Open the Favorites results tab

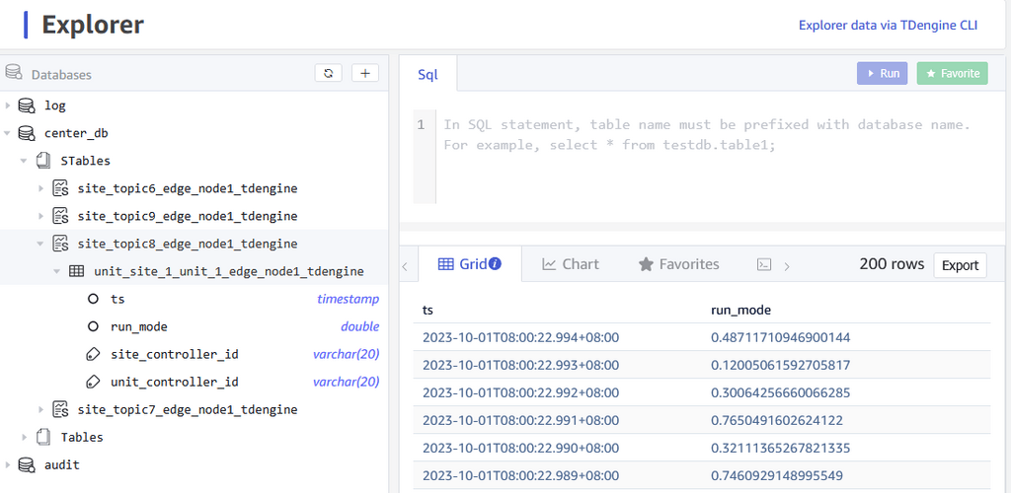(x=678, y=264)
